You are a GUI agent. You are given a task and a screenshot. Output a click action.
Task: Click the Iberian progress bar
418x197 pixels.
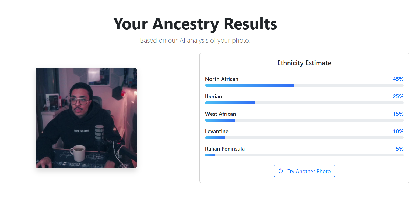tap(304, 103)
